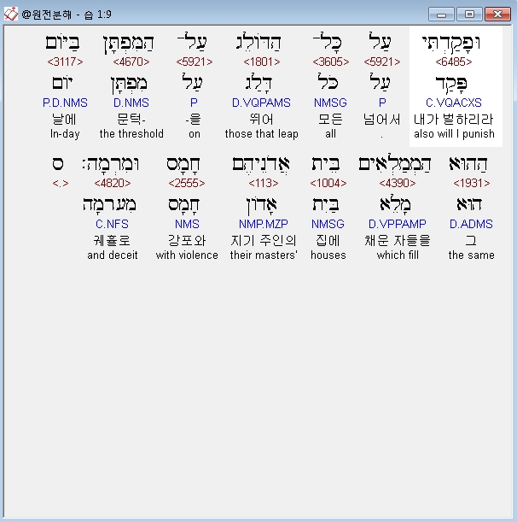The width and height of the screenshot is (517, 522).
Task: Click Strong's number <4820>
Action: (113, 183)
